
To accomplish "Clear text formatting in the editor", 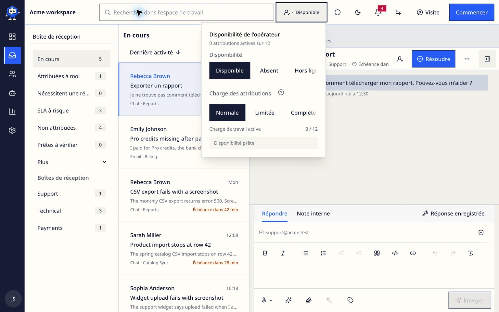I will tap(471, 253).
